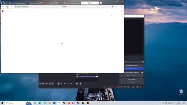Toggle the virtual camera button in OBS

coord(132,72)
